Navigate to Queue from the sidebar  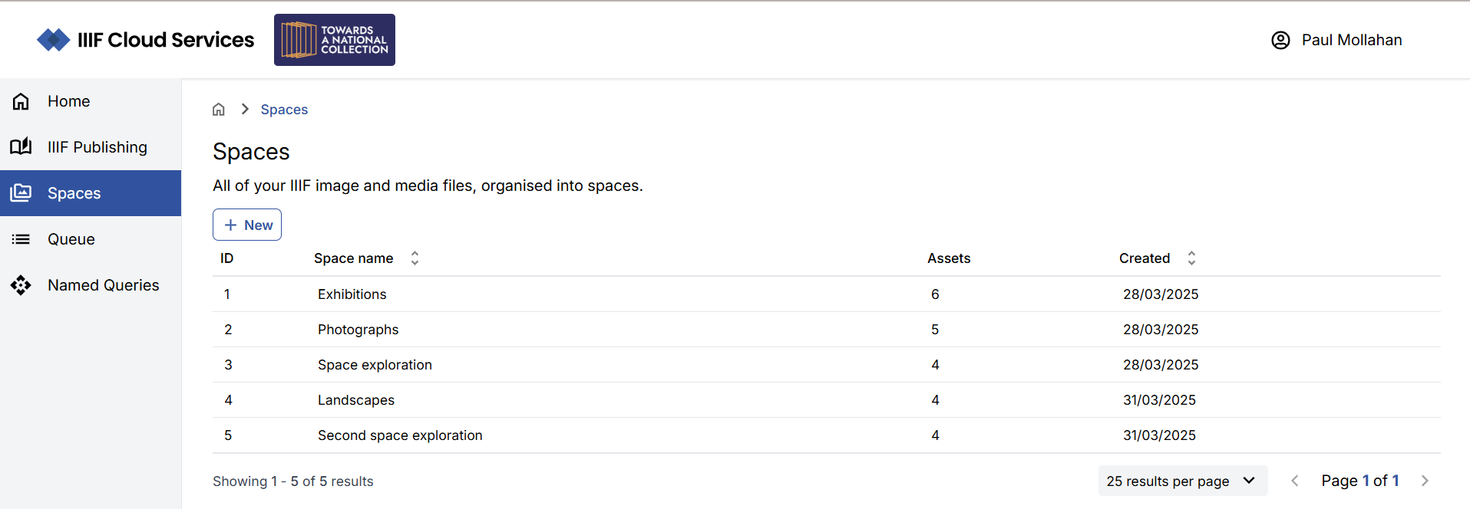(71, 238)
